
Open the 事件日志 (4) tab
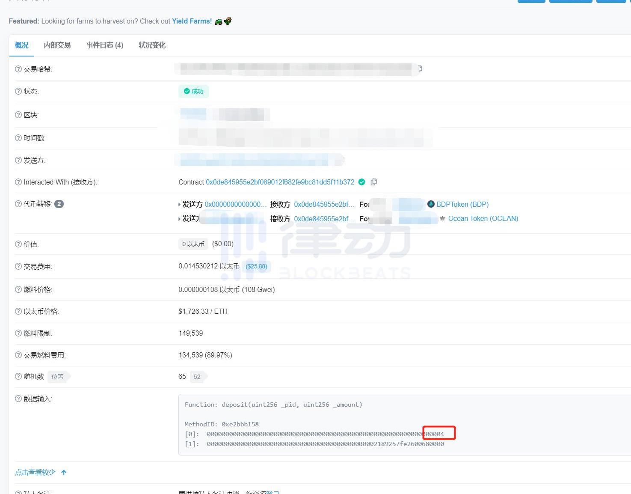coord(104,45)
